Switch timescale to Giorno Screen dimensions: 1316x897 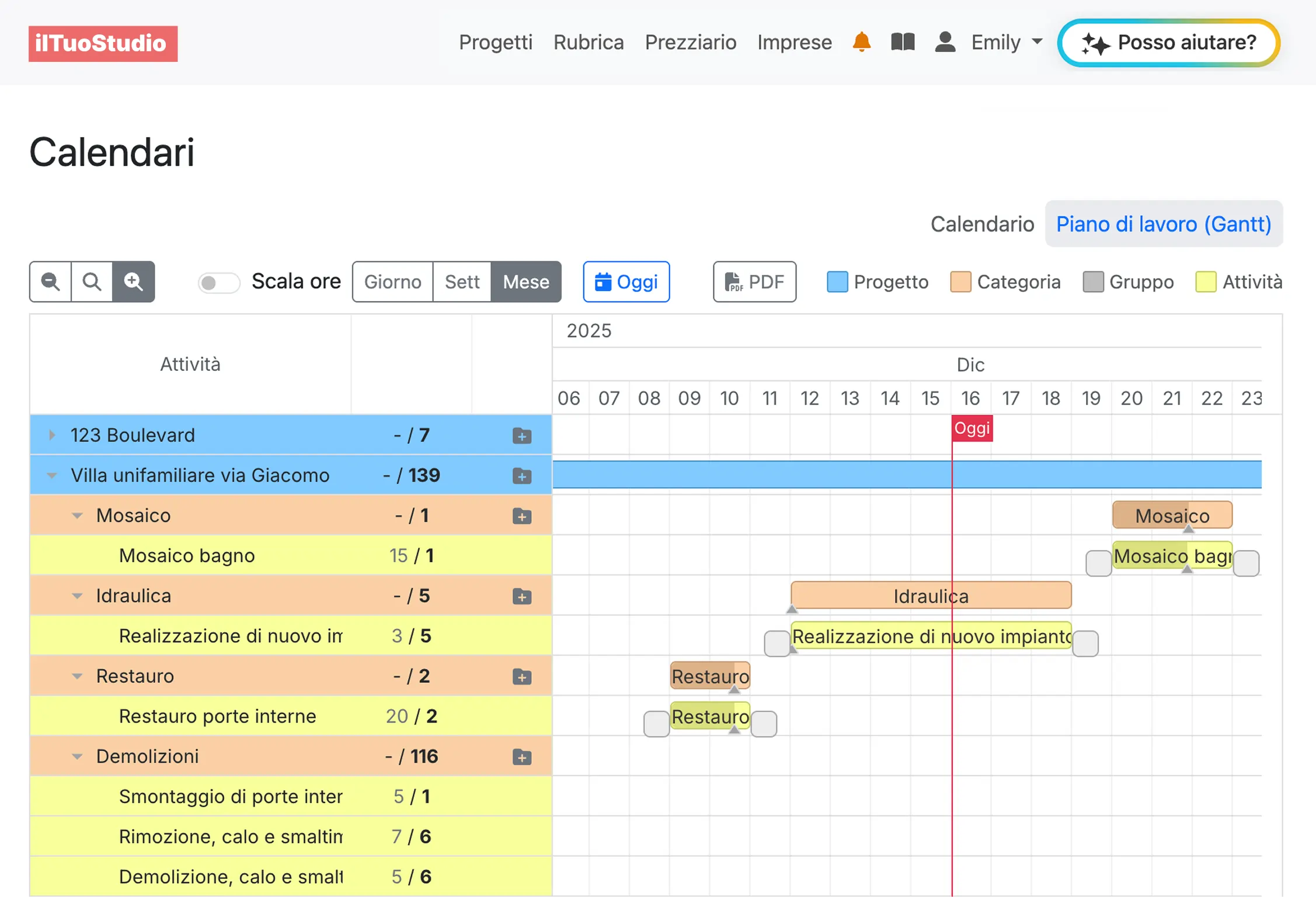[392, 282]
